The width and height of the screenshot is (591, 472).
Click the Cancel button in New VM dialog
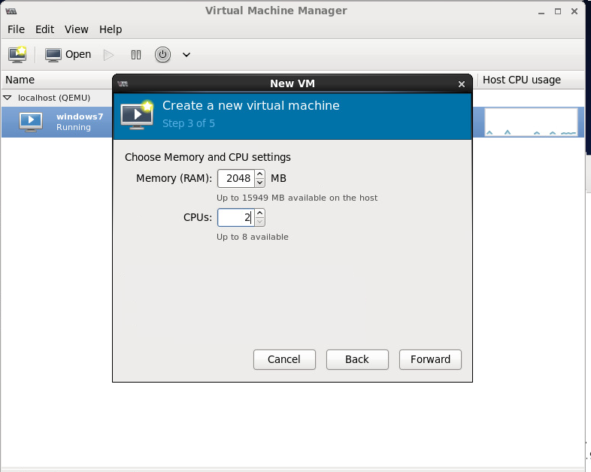(284, 359)
